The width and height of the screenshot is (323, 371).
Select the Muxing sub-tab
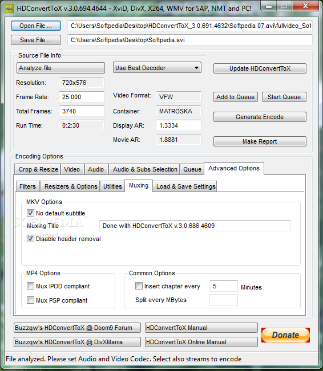click(x=139, y=186)
